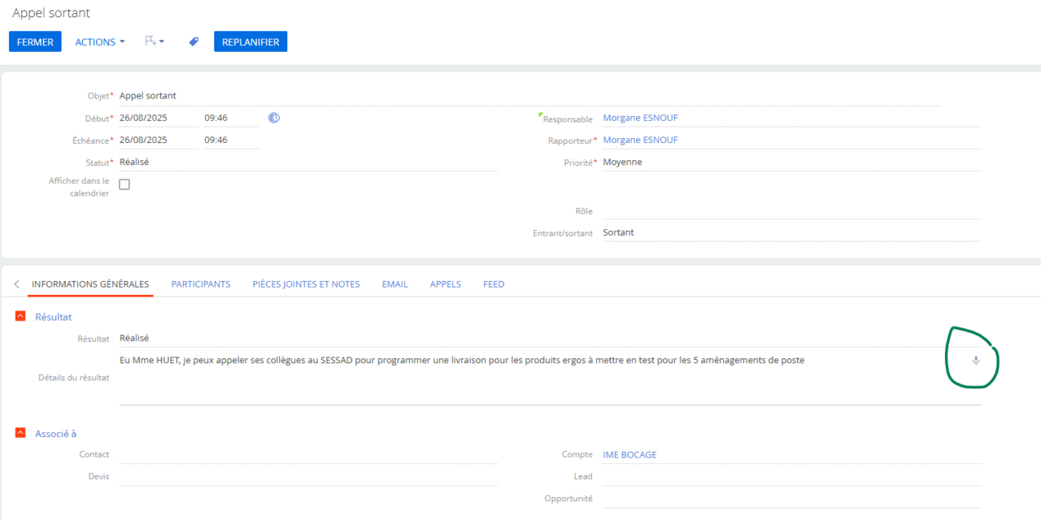Click the Début date field
Screen dimensions: 1041x520
coord(159,118)
